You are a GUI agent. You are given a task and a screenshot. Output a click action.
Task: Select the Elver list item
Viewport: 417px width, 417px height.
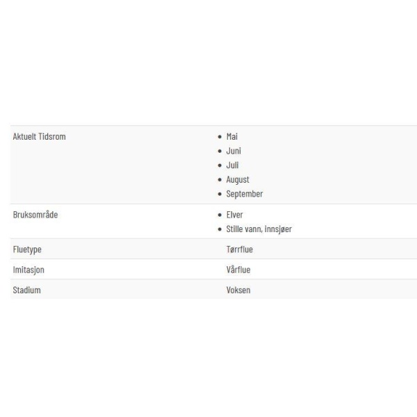point(234,215)
